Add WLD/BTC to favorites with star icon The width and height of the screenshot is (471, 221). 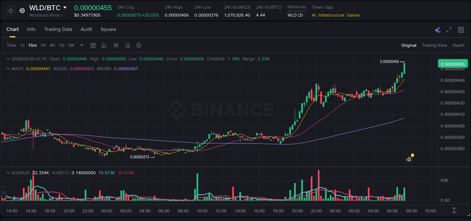[11, 11]
